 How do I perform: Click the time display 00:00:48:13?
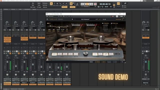(x=105, y=4)
